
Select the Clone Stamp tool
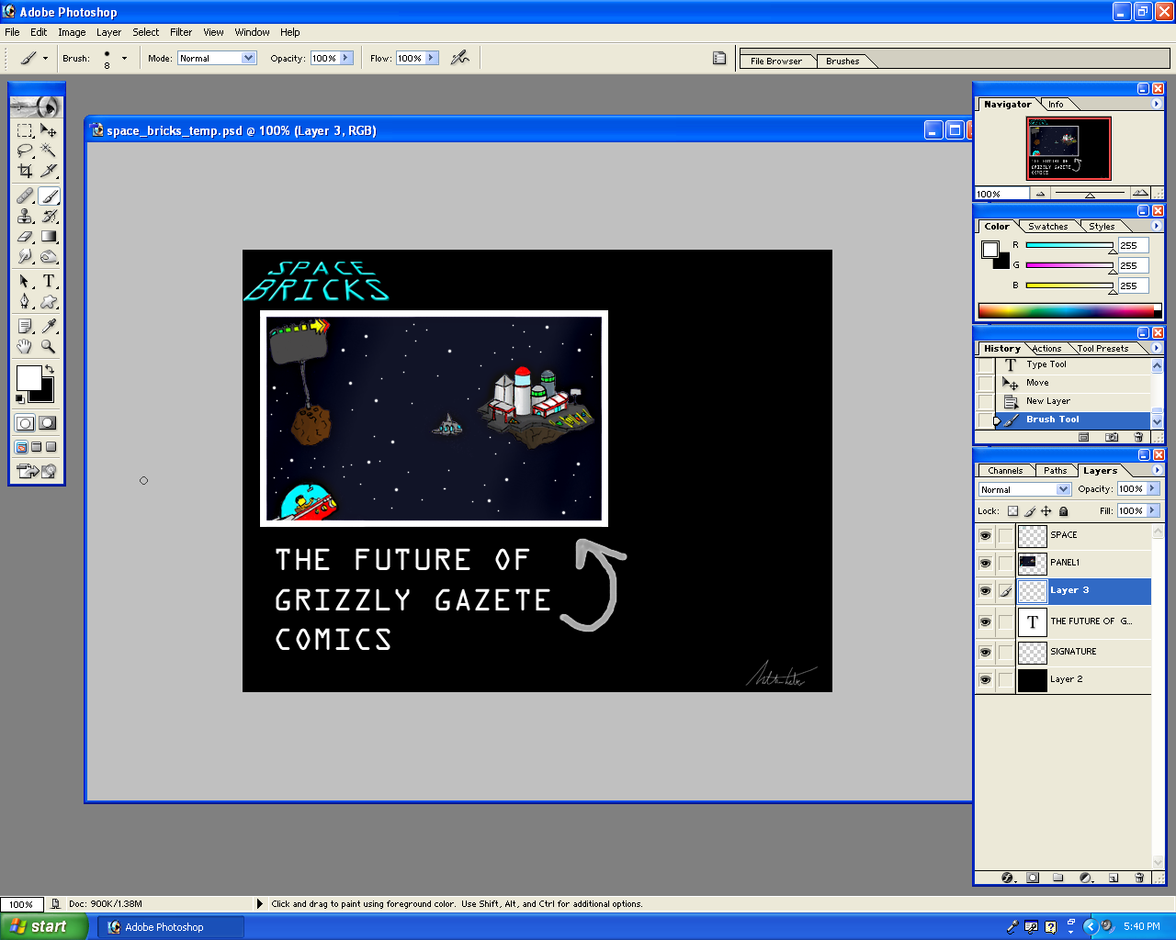26,216
